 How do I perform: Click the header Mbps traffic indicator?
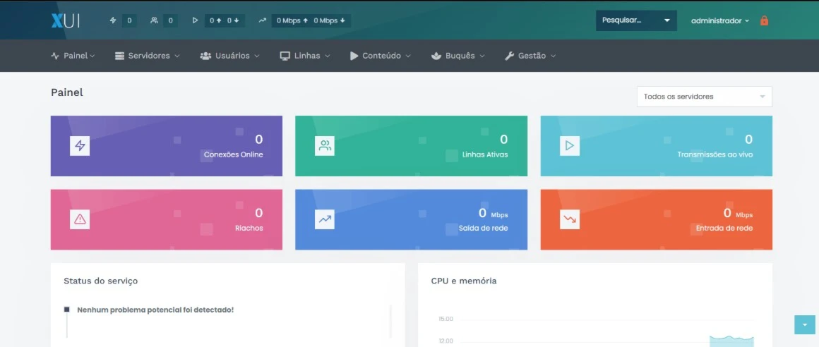[311, 20]
